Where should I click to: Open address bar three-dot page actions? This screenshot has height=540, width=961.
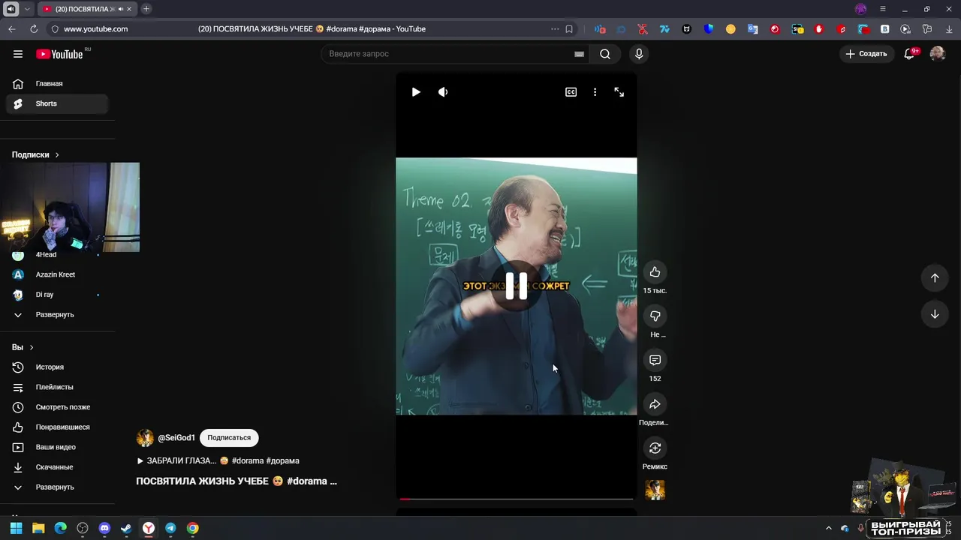click(555, 29)
